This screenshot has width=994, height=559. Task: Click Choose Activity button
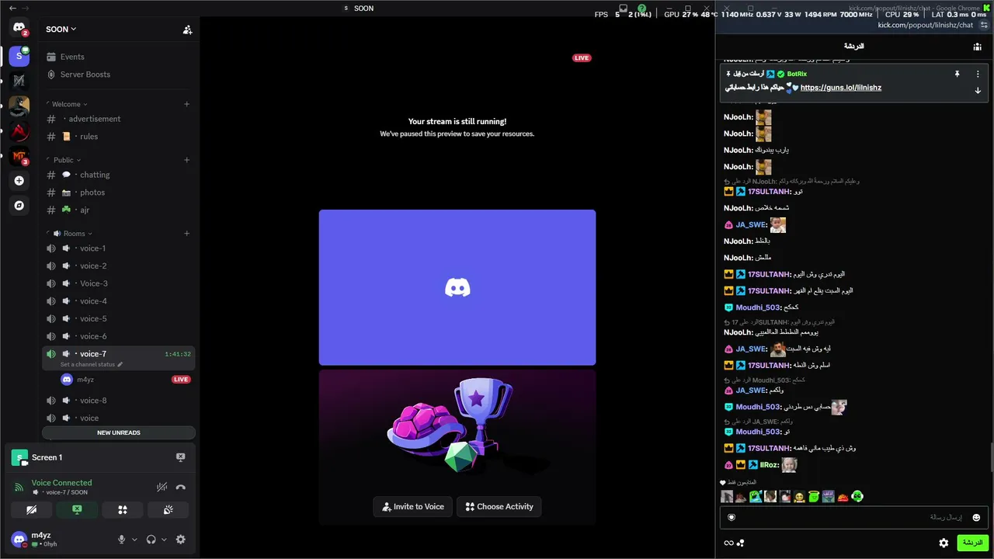[499, 507]
